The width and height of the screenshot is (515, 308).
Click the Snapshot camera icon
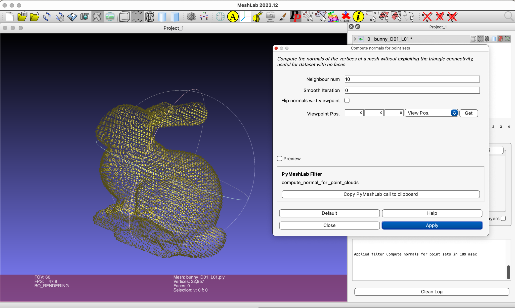[85, 17]
